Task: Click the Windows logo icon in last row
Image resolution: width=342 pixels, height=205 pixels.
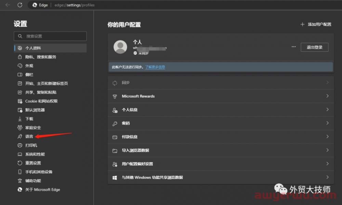Action: point(115,178)
